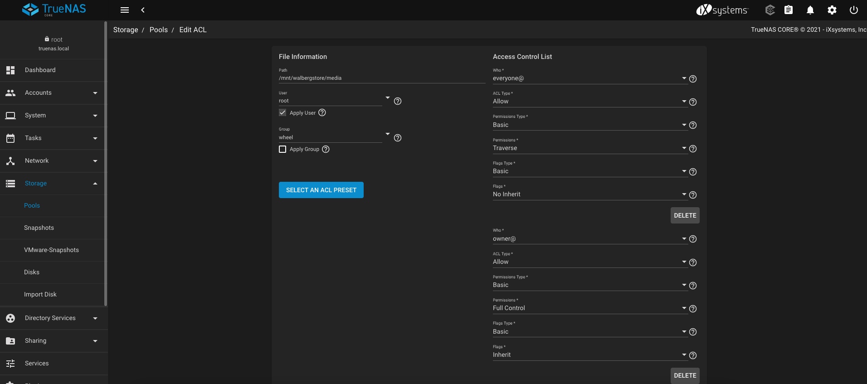Image resolution: width=867 pixels, height=384 pixels.
Task: Delete the owner@ ACL entry
Action: click(x=685, y=375)
